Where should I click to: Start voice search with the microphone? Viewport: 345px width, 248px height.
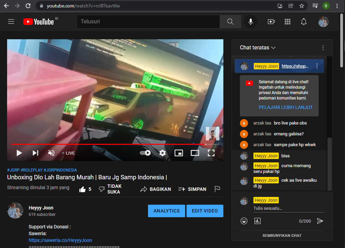[x=251, y=22]
